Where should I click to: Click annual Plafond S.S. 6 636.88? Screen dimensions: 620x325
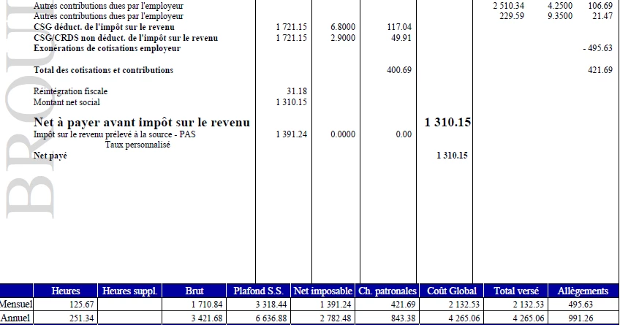click(271, 318)
